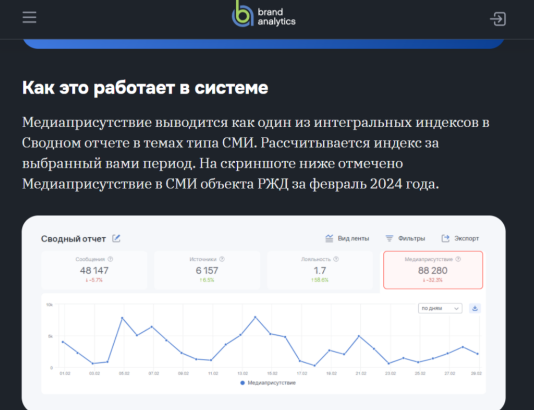Expand the по дням dropdown
534x410 pixels.
pos(440,308)
